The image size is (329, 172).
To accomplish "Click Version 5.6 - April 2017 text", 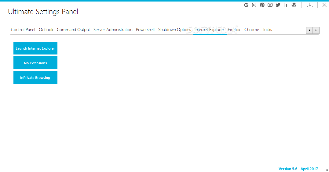I will tap(298, 169).
